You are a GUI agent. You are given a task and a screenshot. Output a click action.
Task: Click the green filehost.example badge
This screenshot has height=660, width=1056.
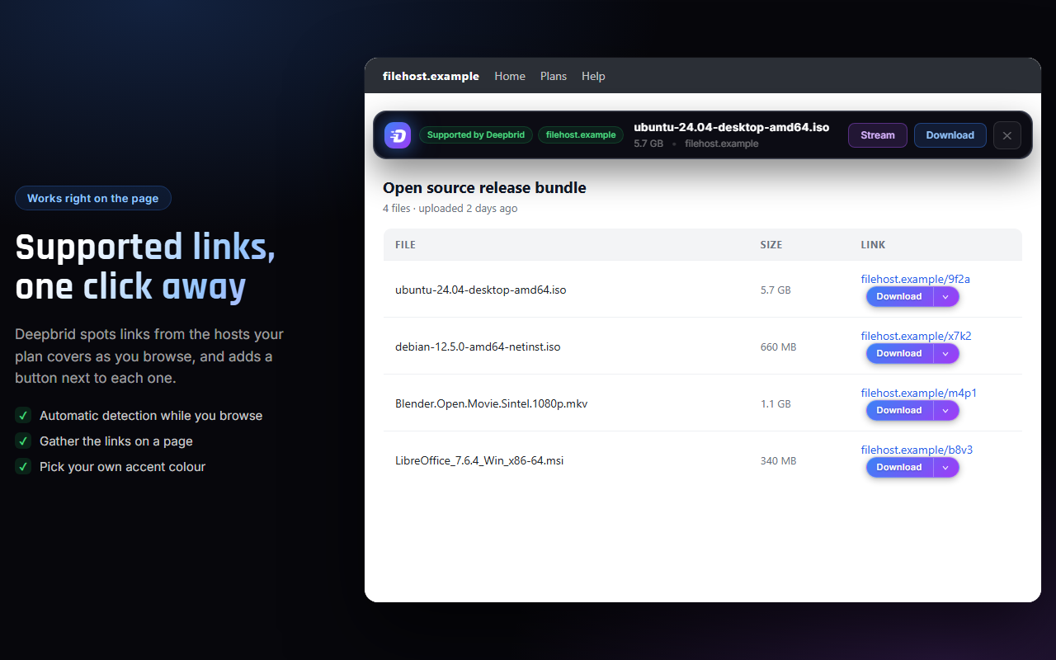tap(581, 135)
